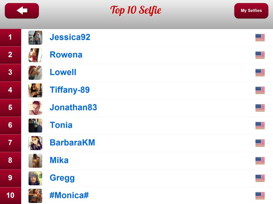
Task: Open the selfie thumbnail for Mika
Action: (x=35, y=160)
